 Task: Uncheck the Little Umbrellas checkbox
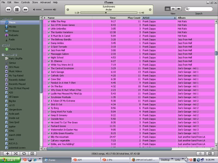(49, 29)
